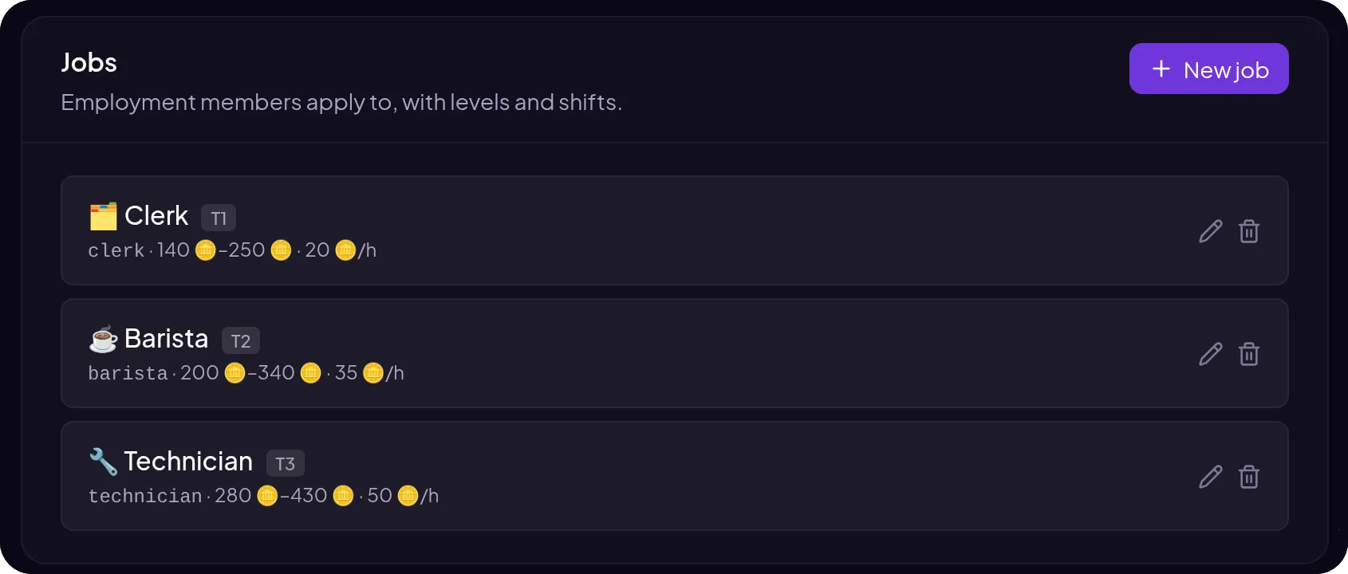Image resolution: width=1348 pixels, height=574 pixels.
Task: Delete the Technician job using trash icon
Action: click(1249, 477)
